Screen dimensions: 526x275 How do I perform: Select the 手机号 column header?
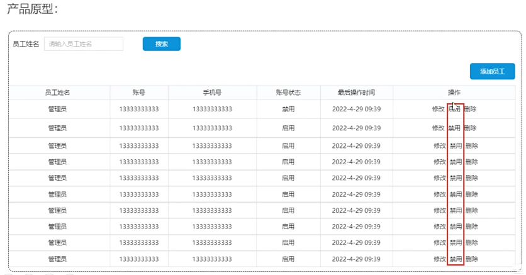(212, 93)
